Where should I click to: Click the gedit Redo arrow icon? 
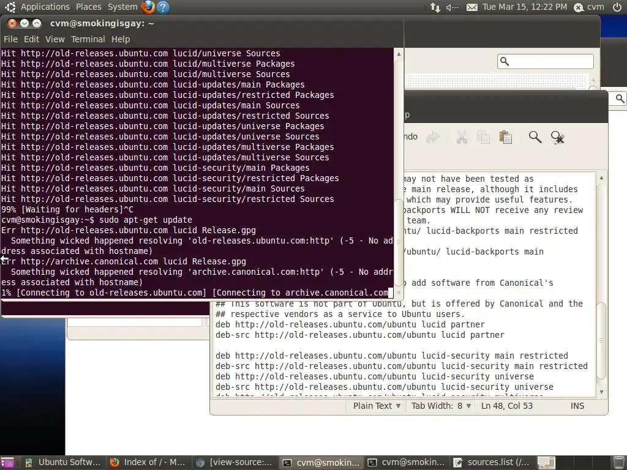(x=433, y=138)
